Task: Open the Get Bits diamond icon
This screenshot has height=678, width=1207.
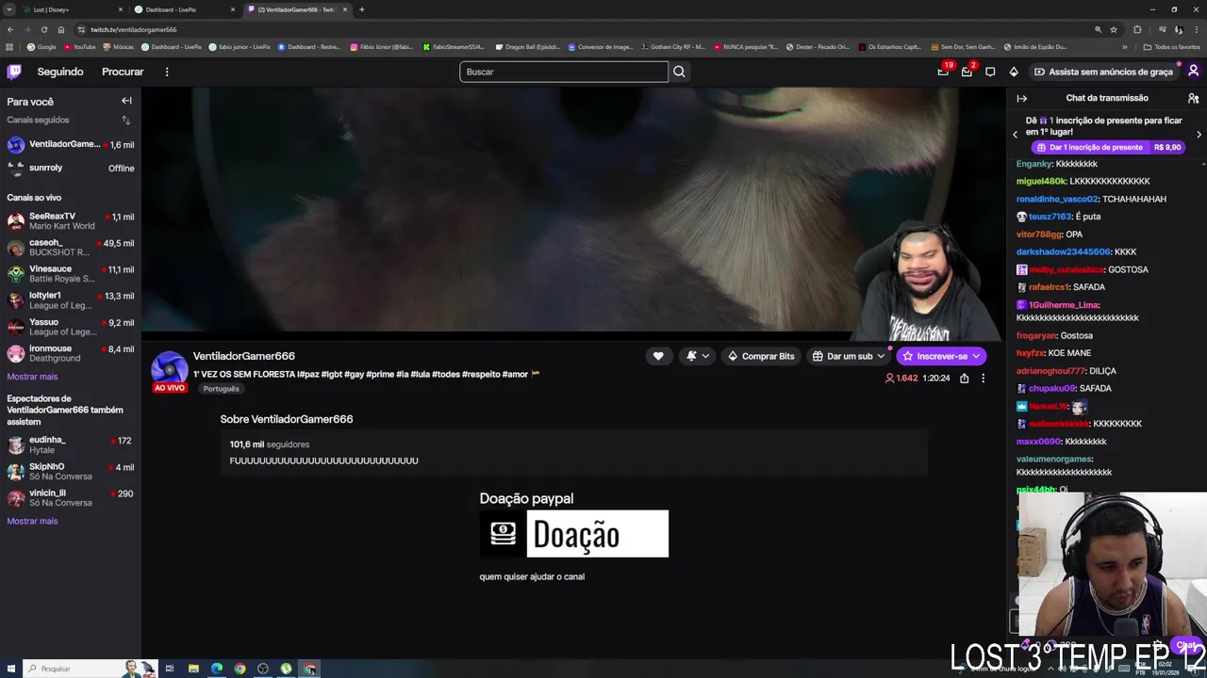Action: click(x=1014, y=72)
